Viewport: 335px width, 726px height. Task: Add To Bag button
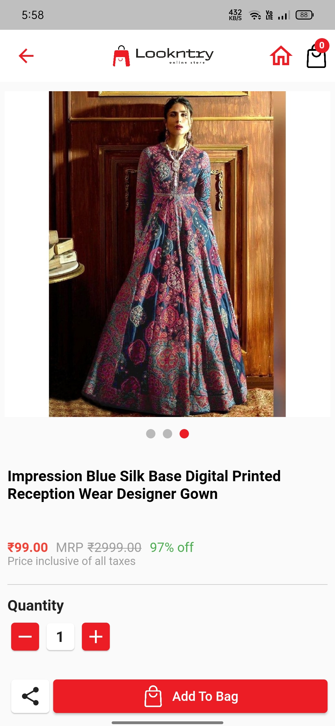coord(190,696)
